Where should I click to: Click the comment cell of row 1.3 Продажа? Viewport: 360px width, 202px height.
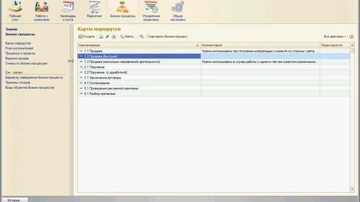(x=260, y=62)
